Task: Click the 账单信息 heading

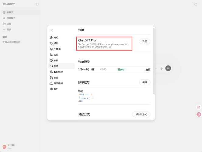Action: [x=84, y=82]
